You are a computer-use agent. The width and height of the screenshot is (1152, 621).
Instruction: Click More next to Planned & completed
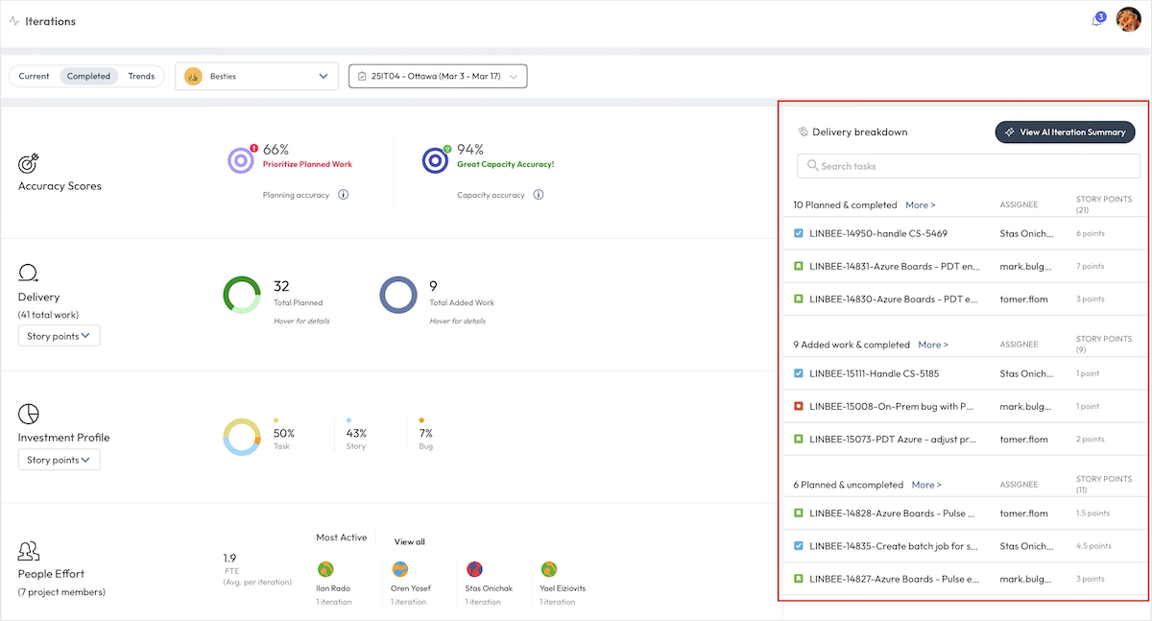(920, 205)
